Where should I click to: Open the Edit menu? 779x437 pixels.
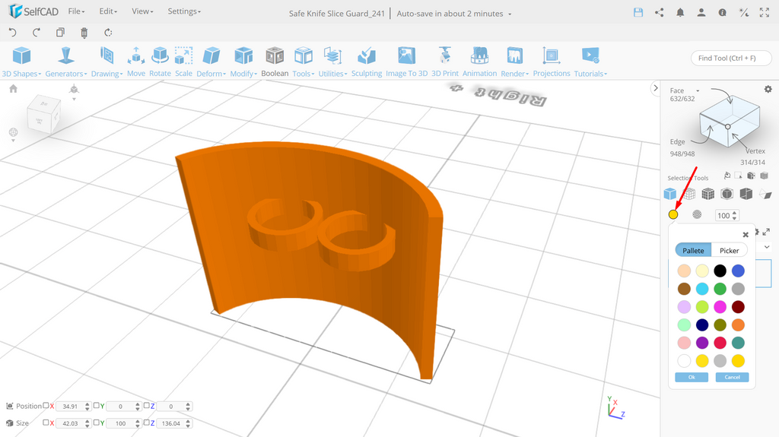tap(108, 11)
